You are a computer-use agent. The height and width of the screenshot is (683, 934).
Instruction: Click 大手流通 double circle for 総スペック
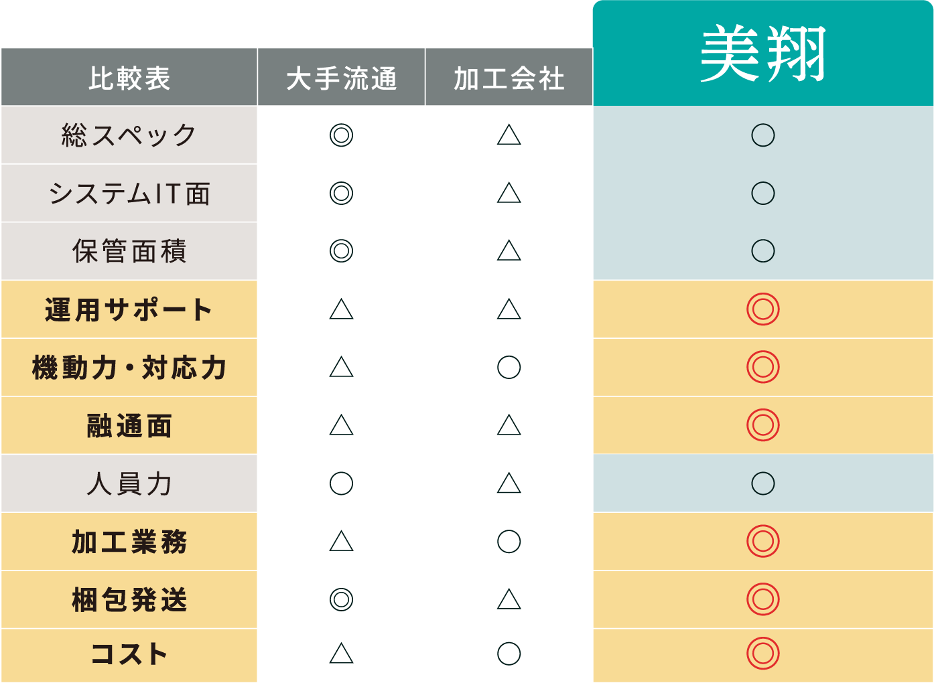tap(341, 135)
